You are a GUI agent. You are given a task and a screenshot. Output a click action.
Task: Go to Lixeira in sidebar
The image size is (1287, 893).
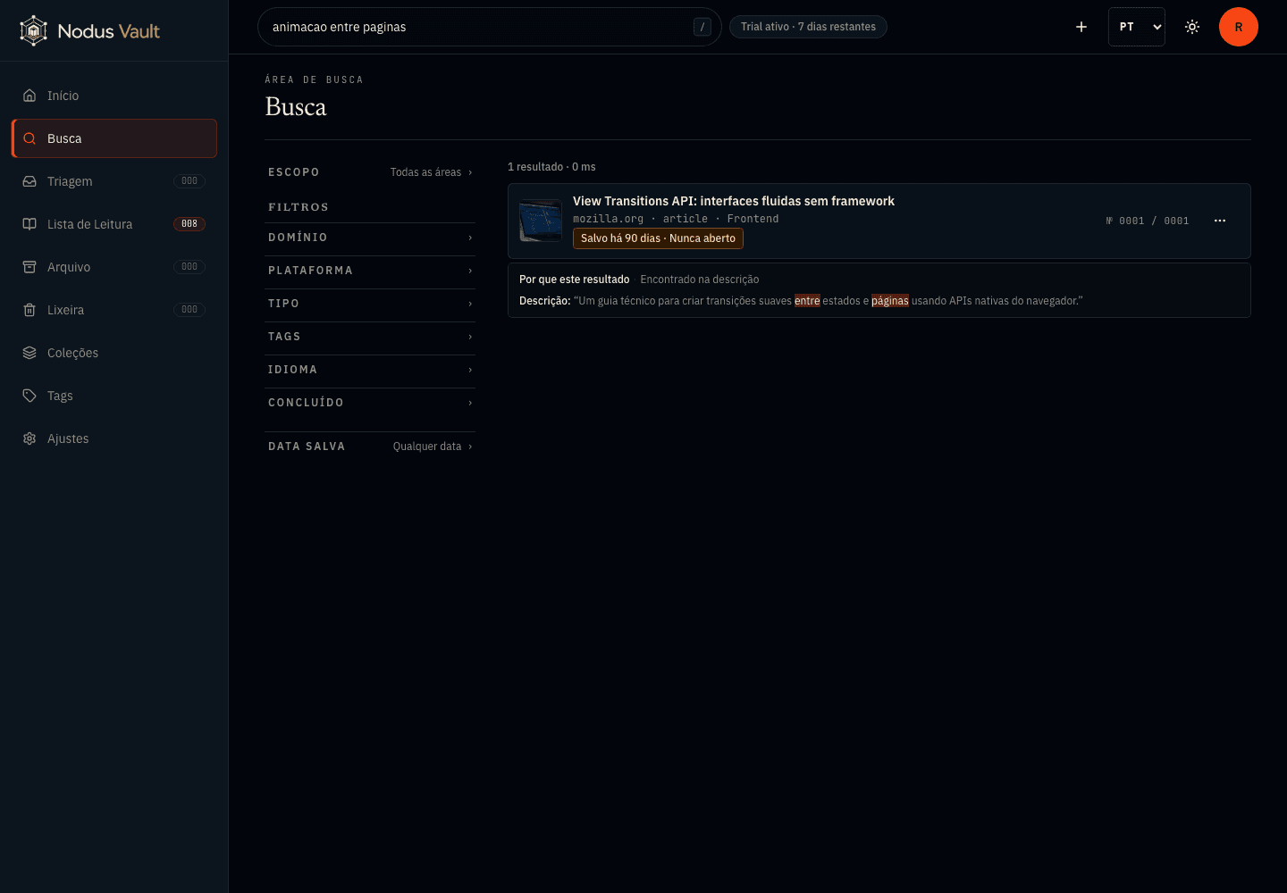click(114, 310)
